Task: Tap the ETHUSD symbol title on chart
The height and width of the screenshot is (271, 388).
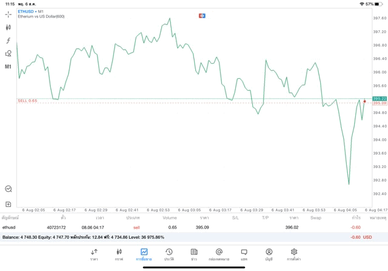Action: click(x=26, y=12)
